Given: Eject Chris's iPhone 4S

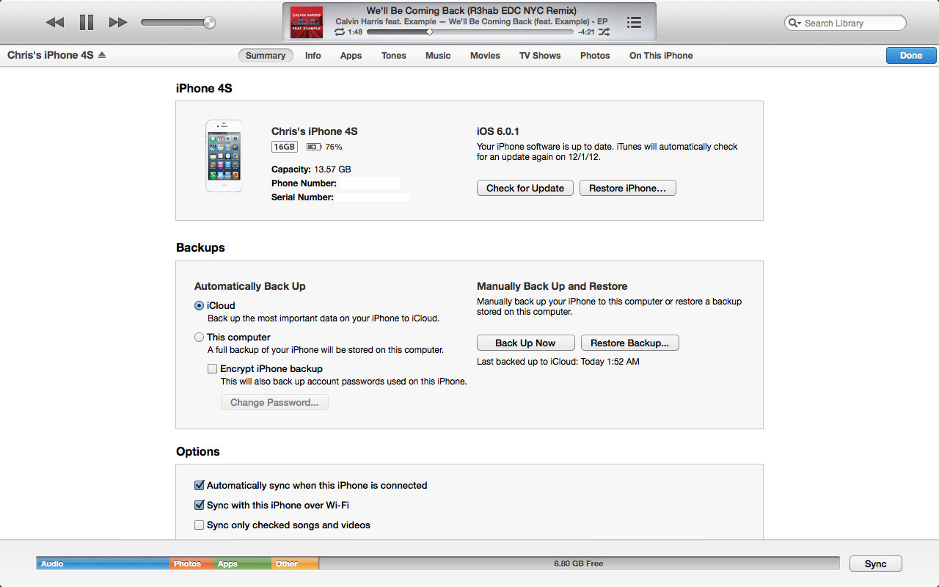Looking at the screenshot, I should pyautogui.click(x=102, y=55).
